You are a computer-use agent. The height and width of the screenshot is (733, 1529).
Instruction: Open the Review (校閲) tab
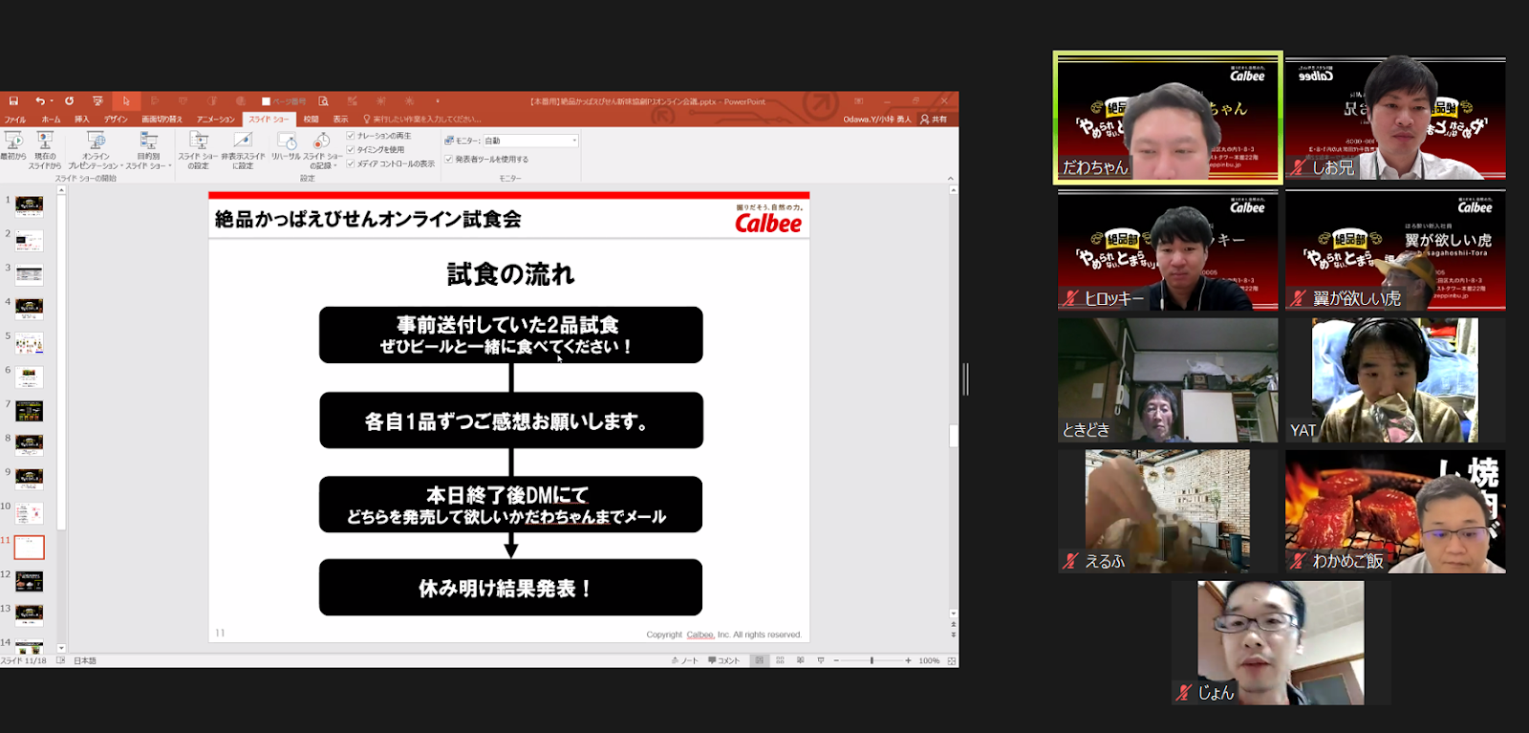pyautogui.click(x=311, y=119)
